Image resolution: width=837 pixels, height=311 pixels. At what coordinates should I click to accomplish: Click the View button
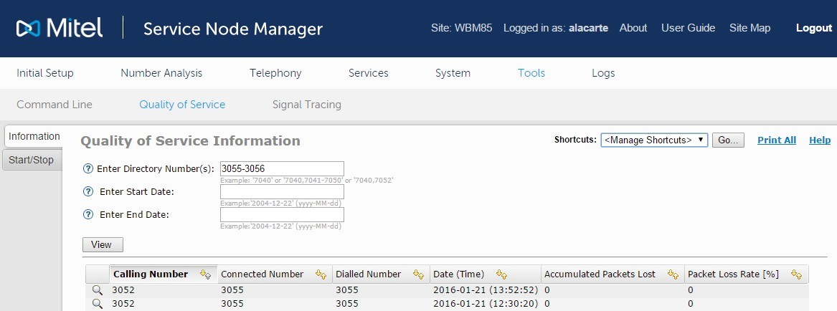[x=103, y=245]
